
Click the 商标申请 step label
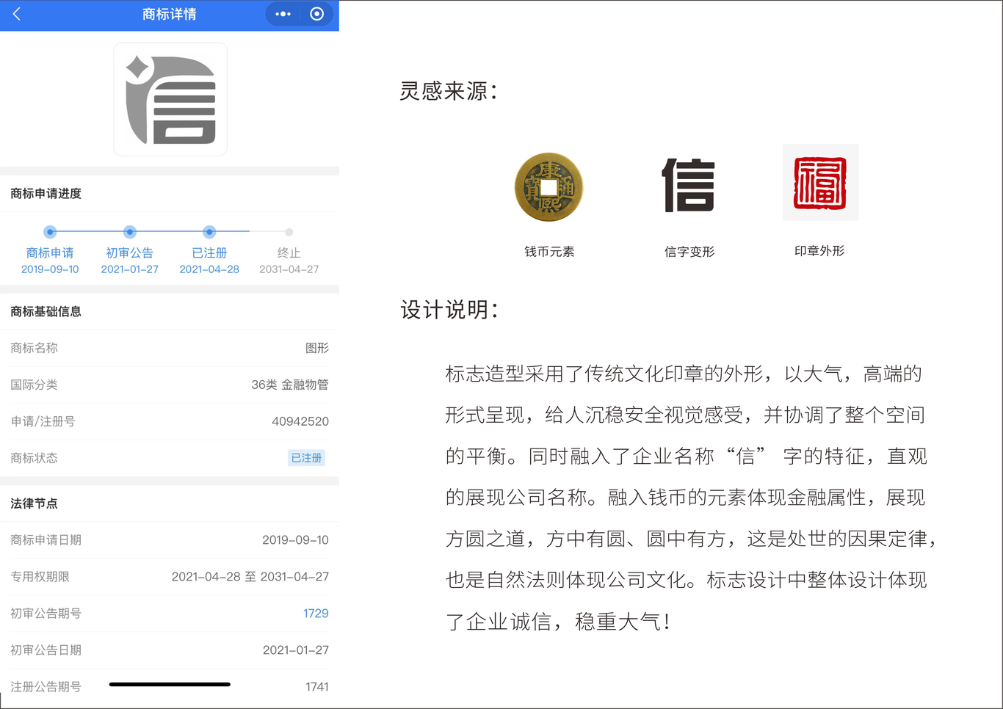pyautogui.click(x=50, y=252)
